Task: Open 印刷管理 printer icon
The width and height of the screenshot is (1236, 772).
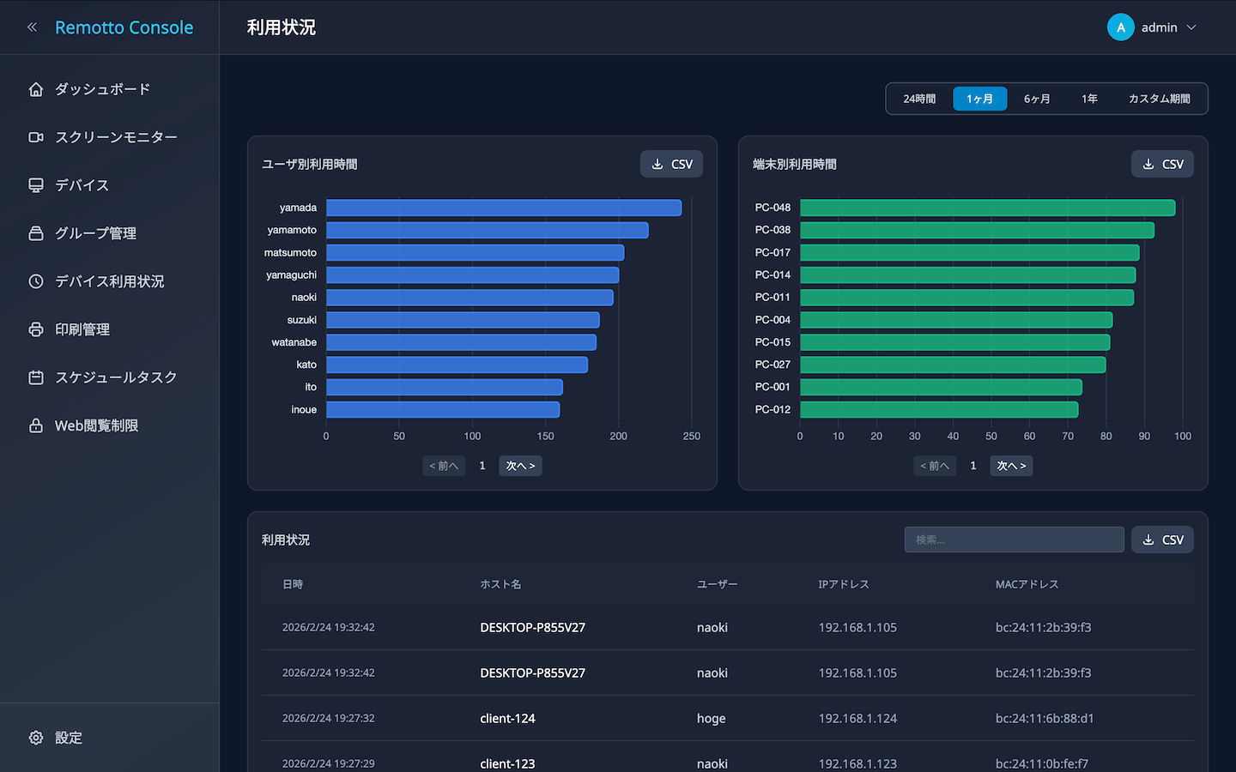Action: click(x=36, y=329)
